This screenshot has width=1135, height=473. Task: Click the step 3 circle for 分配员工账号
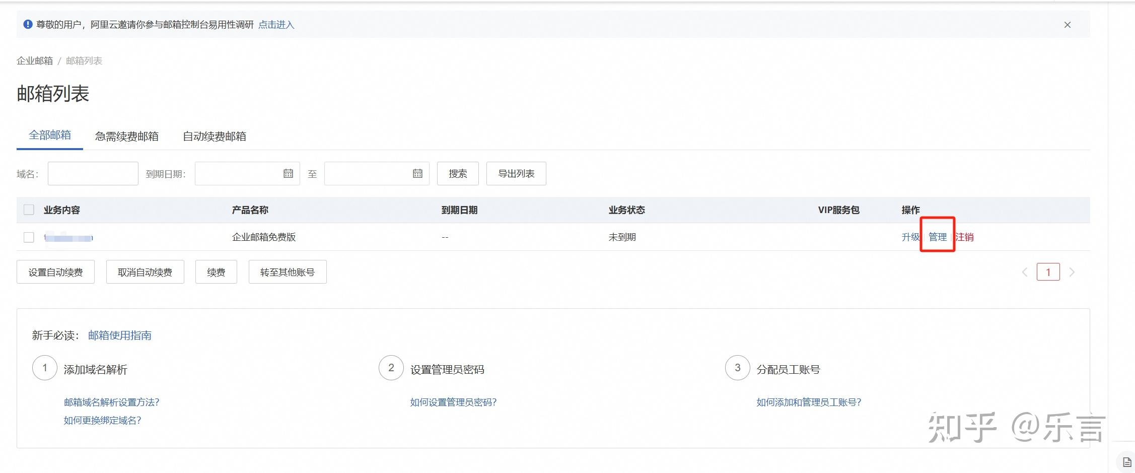(x=737, y=368)
